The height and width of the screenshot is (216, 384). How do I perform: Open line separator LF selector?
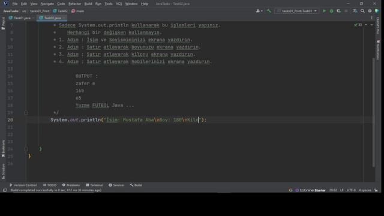click(x=341, y=190)
